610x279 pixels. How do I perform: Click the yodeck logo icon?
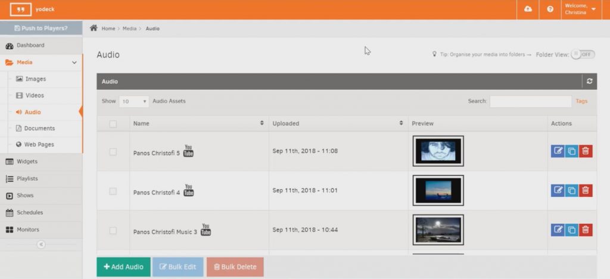[x=21, y=10]
